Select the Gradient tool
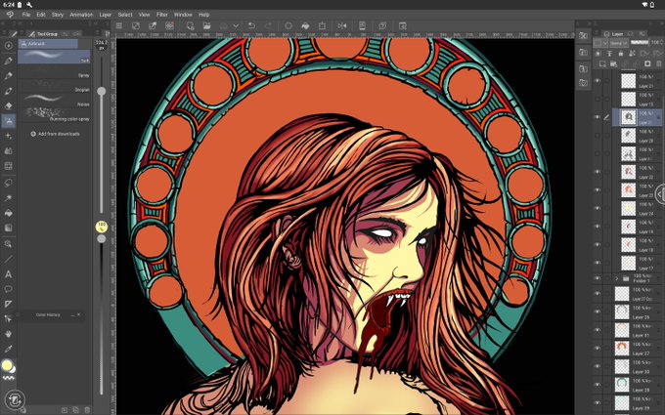This screenshot has height=415, width=665. [8, 228]
